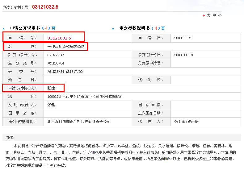Click the blue bullet icon before 申请公开说明书
Image resolution: width=244 pixels, height=170 pixels.
tap(3, 28)
